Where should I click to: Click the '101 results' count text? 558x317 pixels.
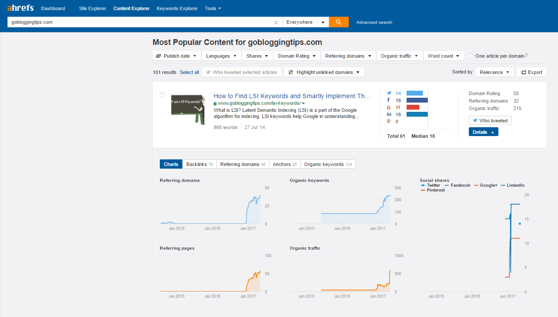tap(165, 72)
